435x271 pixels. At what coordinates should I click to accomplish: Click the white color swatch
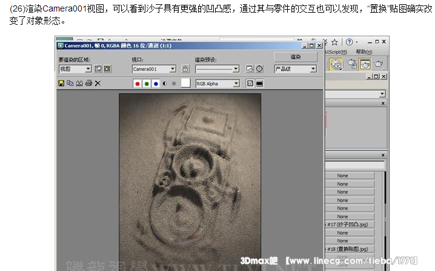pos(185,83)
